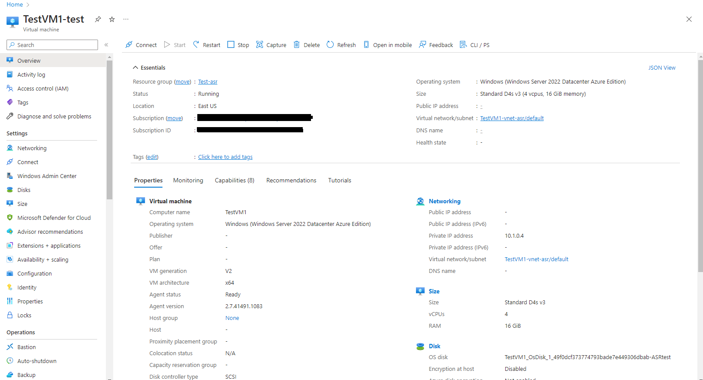Open the JSON View link
This screenshot has height=380, width=703.
[662, 68]
